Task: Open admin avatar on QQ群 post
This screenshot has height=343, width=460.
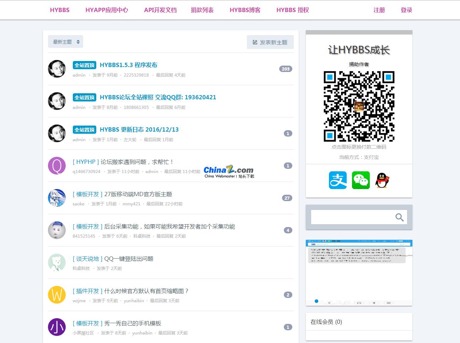Action: coord(57,101)
